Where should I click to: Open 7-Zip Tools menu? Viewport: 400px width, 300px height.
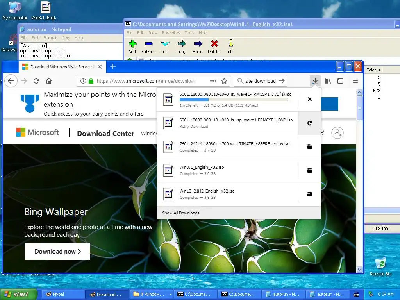click(x=189, y=33)
